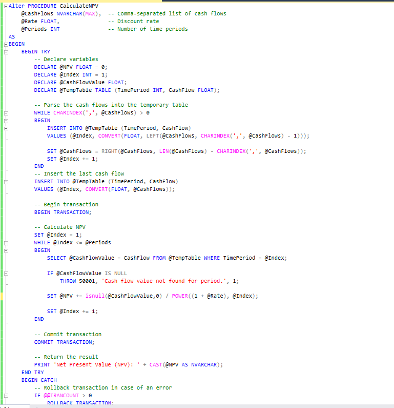Screen dimensions: 394x408
Task: Click the THROW 50001 statement
Action: [x=149, y=281]
